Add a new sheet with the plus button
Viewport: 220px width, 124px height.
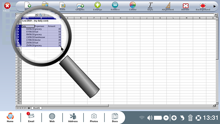(x=29, y=108)
